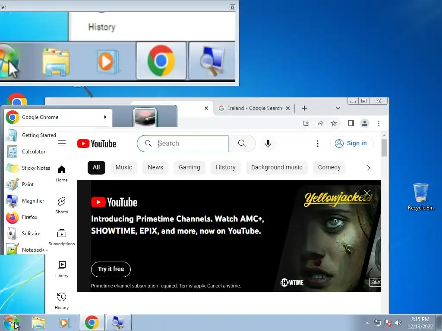Select the Music category chip
Viewport: 442px width, 331px height.
124,168
